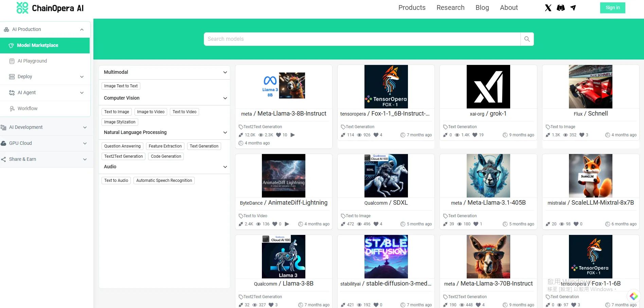Open the Discord icon link
Image resolution: width=644 pixels, height=308 pixels.
point(560,8)
